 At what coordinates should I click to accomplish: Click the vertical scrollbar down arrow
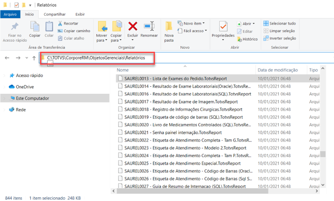click(x=323, y=185)
